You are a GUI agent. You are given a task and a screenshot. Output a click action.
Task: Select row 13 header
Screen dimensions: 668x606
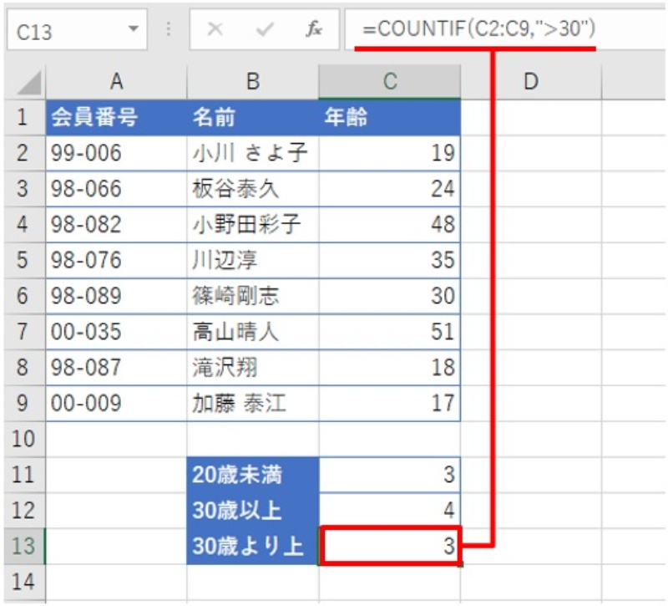pyautogui.click(x=24, y=546)
